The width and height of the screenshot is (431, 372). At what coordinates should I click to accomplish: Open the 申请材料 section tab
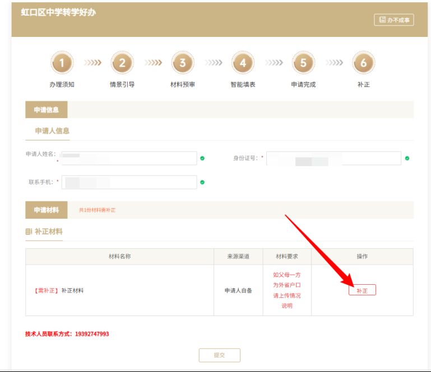tap(46, 210)
